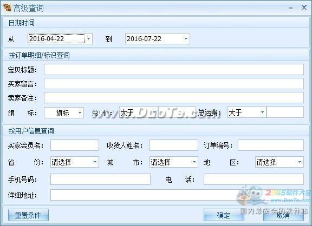
Task: Click the 电话 phone input field
Action: [x=253, y=180]
